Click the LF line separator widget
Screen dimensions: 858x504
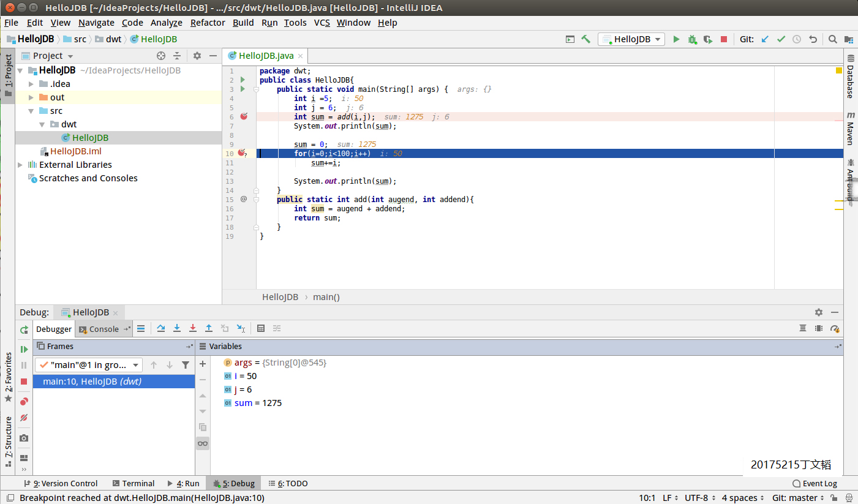click(x=669, y=498)
